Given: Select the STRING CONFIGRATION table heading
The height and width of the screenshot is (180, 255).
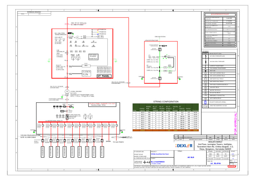Looking at the screenshot, I should coord(166,102).
